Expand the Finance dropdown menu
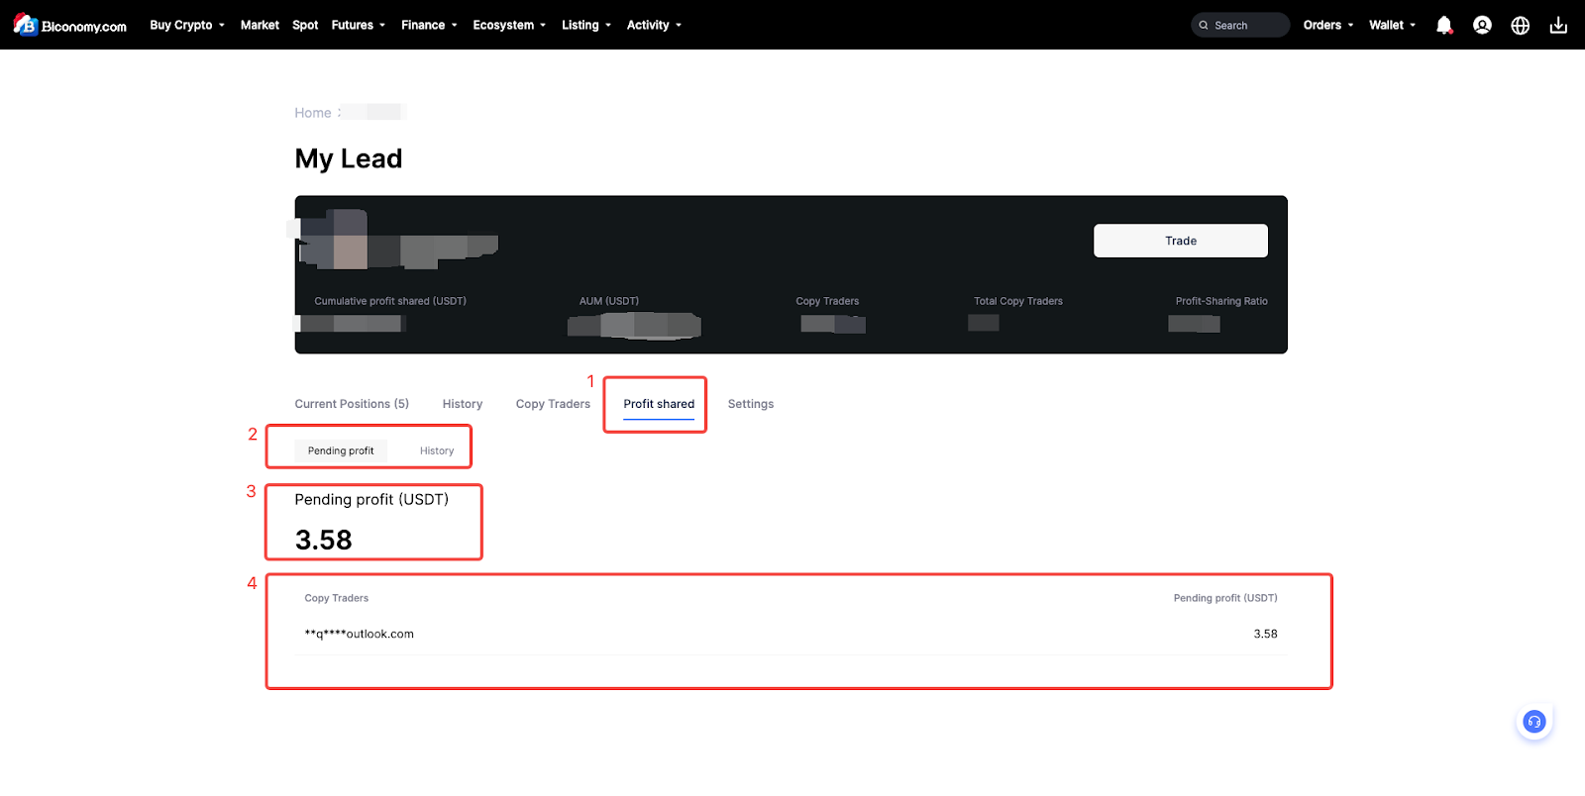Image resolution: width=1585 pixels, height=796 pixels. 429,25
